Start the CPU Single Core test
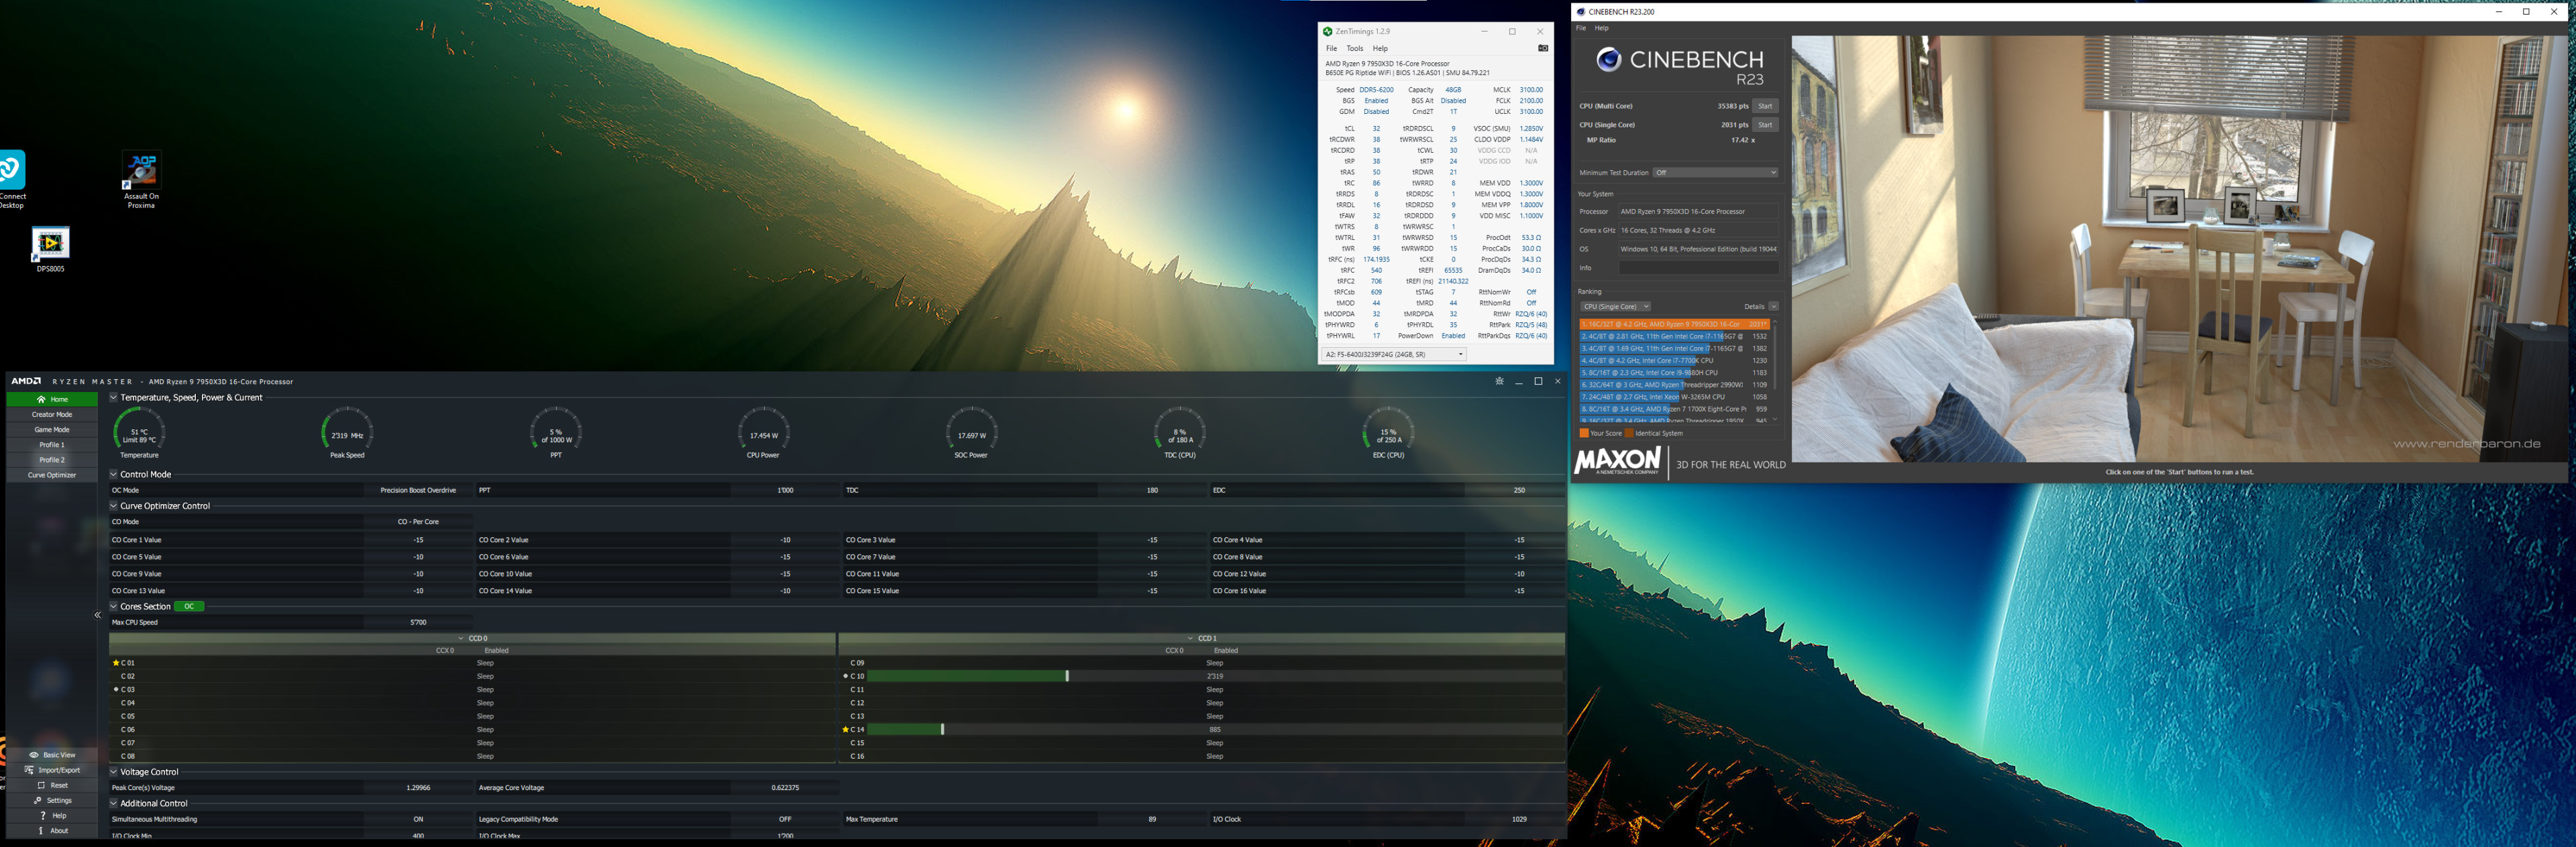 [x=1765, y=125]
